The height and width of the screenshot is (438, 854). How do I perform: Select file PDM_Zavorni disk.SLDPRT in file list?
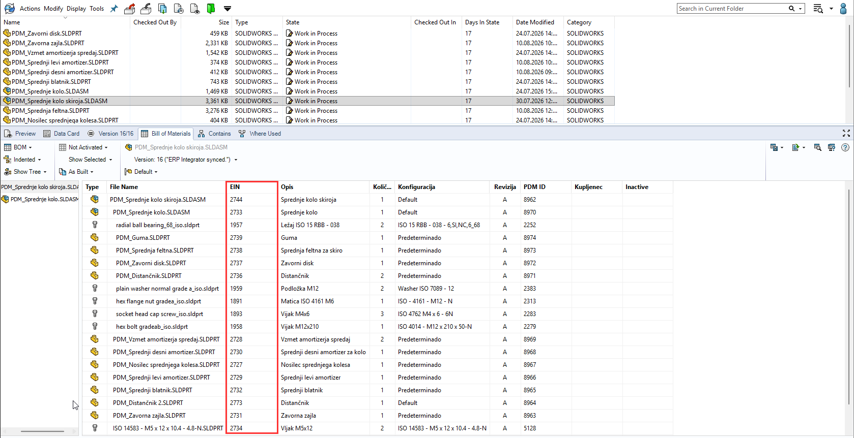[x=47, y=34]
